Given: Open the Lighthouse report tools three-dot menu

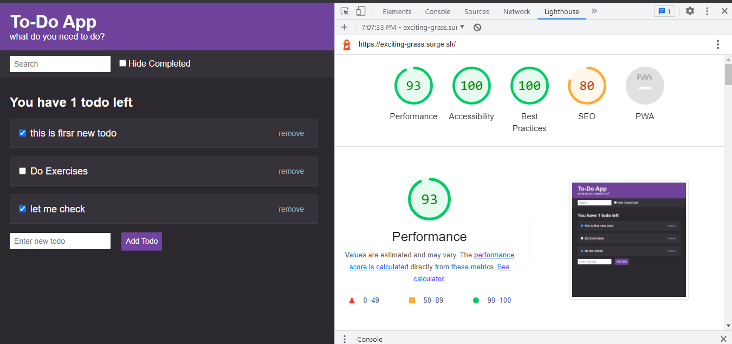Looking at the screenshot, I should (x=718, y=44).
